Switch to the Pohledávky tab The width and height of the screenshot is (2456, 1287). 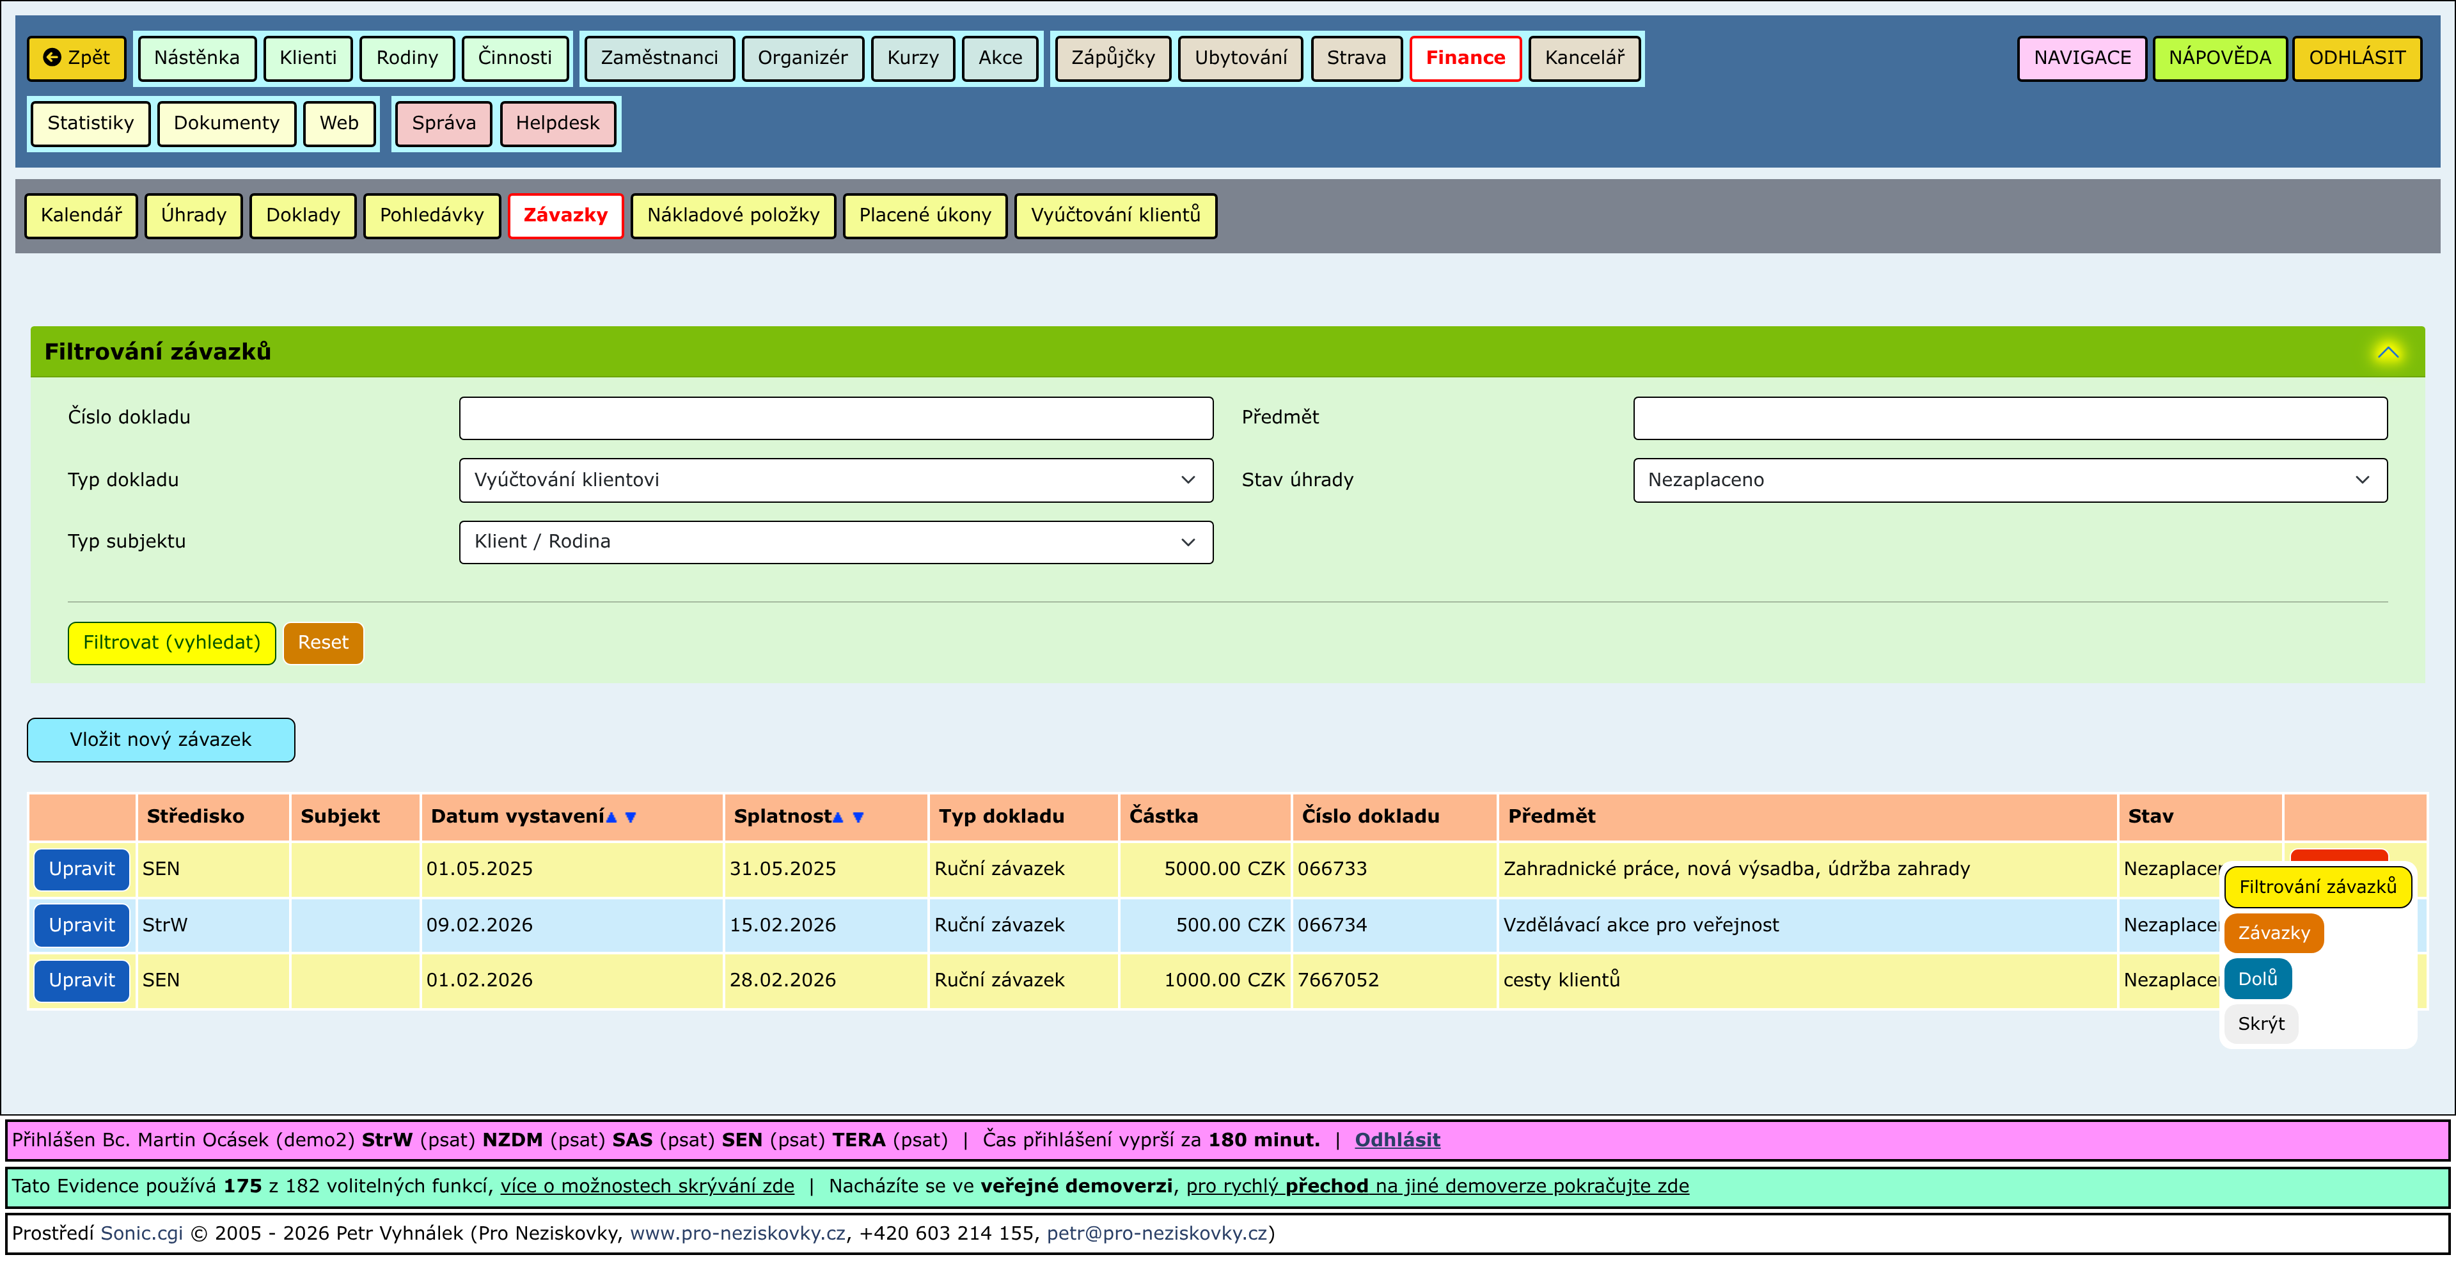431,216
